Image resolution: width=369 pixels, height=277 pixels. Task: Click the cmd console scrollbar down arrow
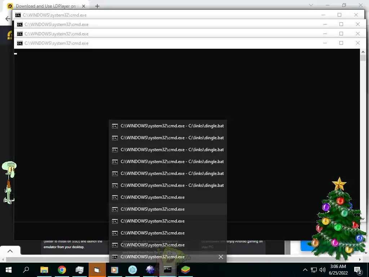(x=363, y=219)
